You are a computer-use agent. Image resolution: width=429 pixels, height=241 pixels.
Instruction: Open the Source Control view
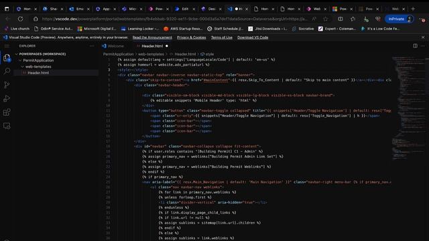(7, 85)
